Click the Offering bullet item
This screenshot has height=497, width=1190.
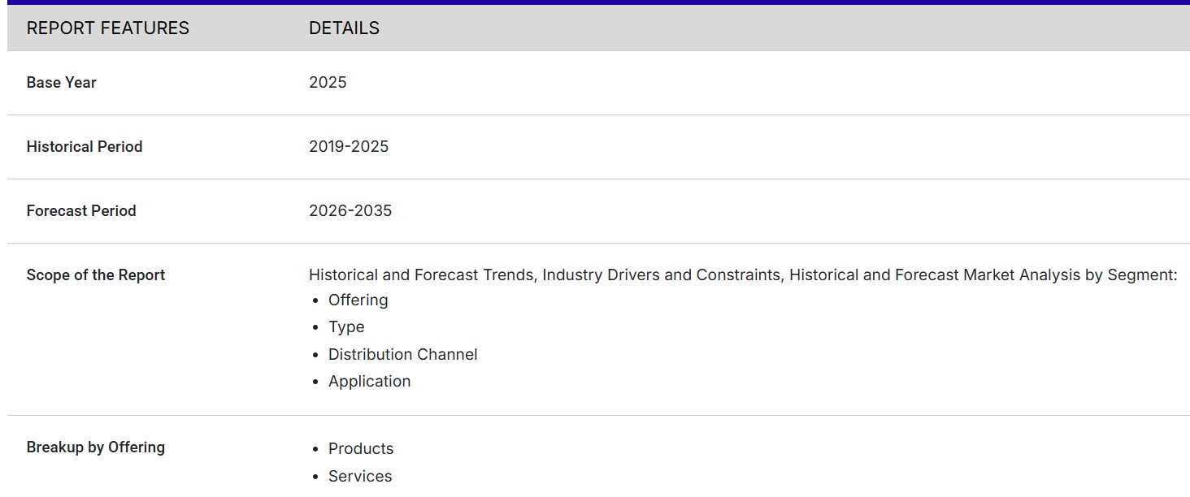pyautogui.click(x=358, y=300)
